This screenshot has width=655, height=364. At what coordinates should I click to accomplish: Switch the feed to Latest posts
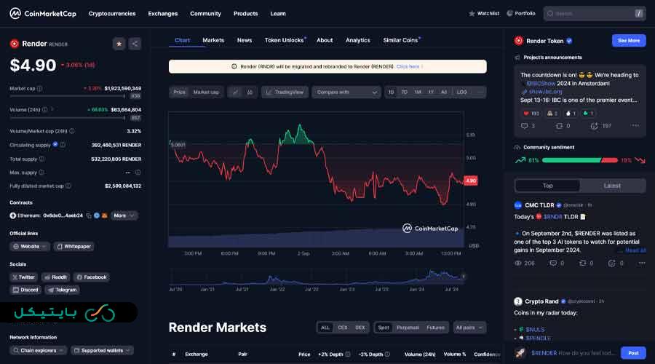(x=612, y=186)
